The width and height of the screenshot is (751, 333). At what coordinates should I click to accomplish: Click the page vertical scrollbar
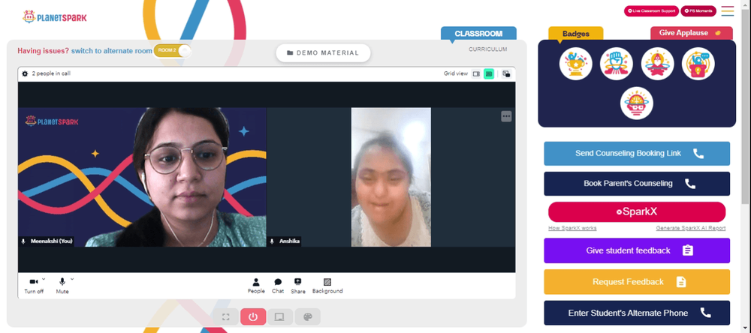[x=746, y=105]
